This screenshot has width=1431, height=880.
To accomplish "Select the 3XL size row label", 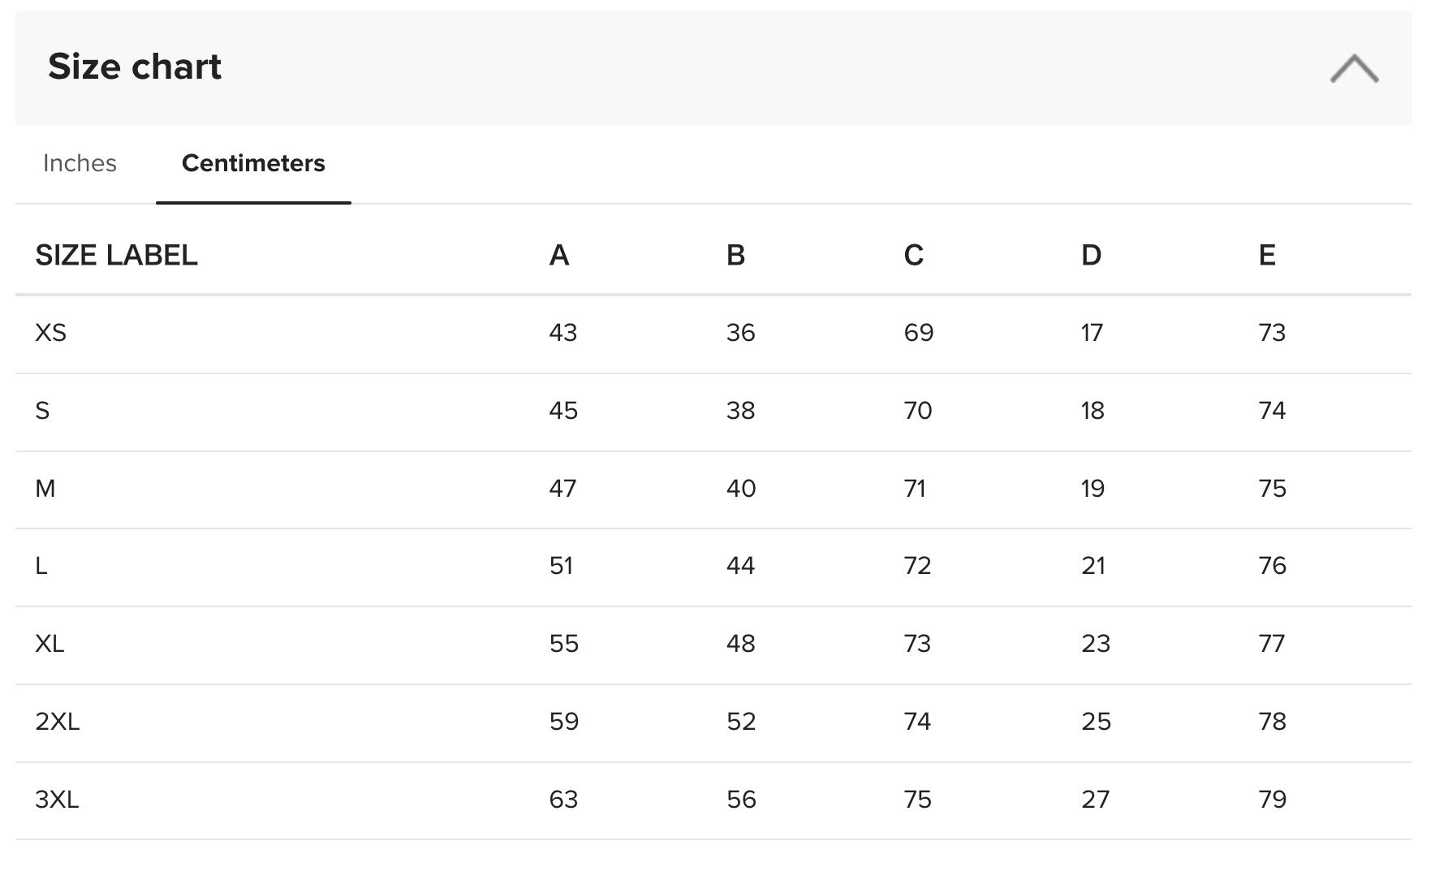I will coord(57,800).
